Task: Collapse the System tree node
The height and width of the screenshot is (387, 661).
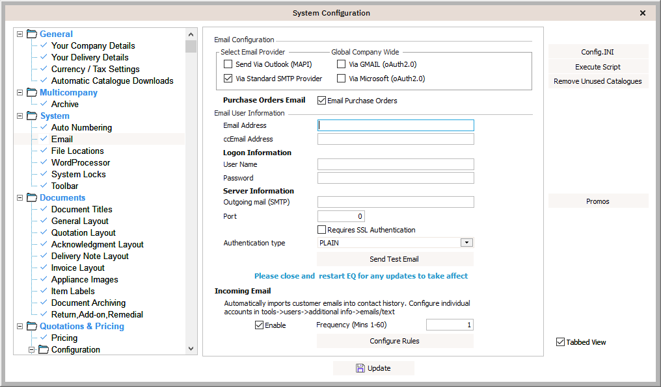Action: pyautogui.click(x=20, y=116)
